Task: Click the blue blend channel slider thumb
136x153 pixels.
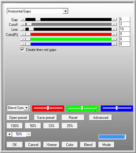Action: [x=117, y=108]
